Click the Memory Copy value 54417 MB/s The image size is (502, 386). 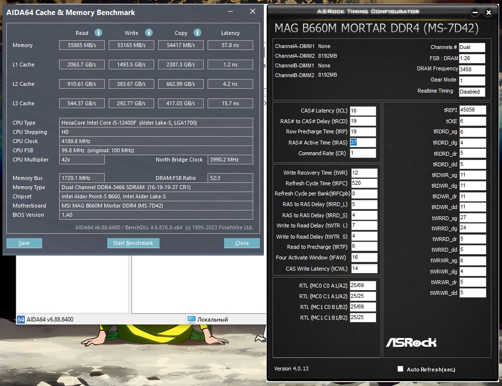click(x=181, y=45)
